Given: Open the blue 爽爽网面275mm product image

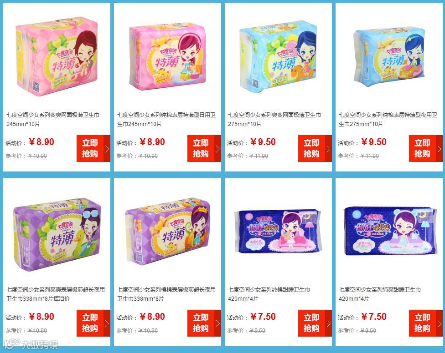Looking at the screenshot, I should point(278,56).
